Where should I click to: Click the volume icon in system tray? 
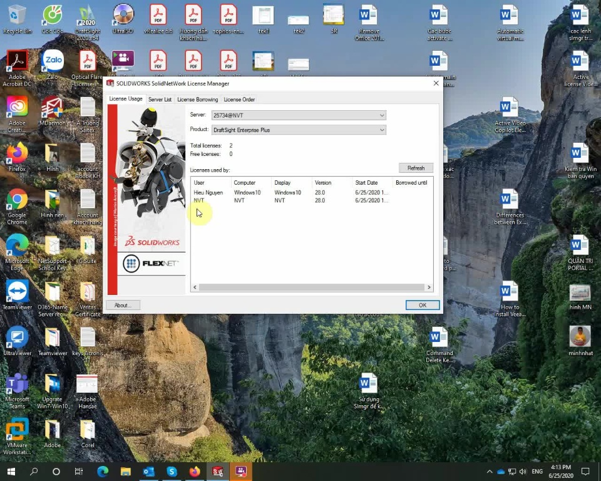[523, 472]
